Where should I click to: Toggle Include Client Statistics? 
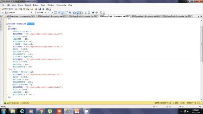[x=70, y=13]
